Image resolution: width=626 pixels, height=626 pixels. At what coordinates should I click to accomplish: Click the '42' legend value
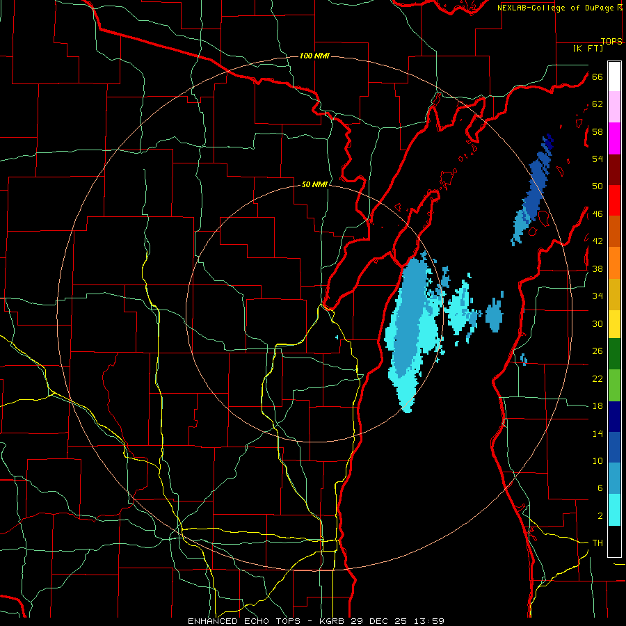click(597, 241)
